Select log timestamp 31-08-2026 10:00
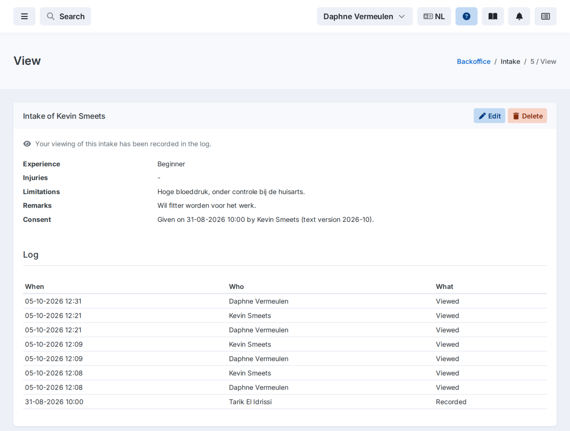570x431 pixels. (x=54, y=402)
